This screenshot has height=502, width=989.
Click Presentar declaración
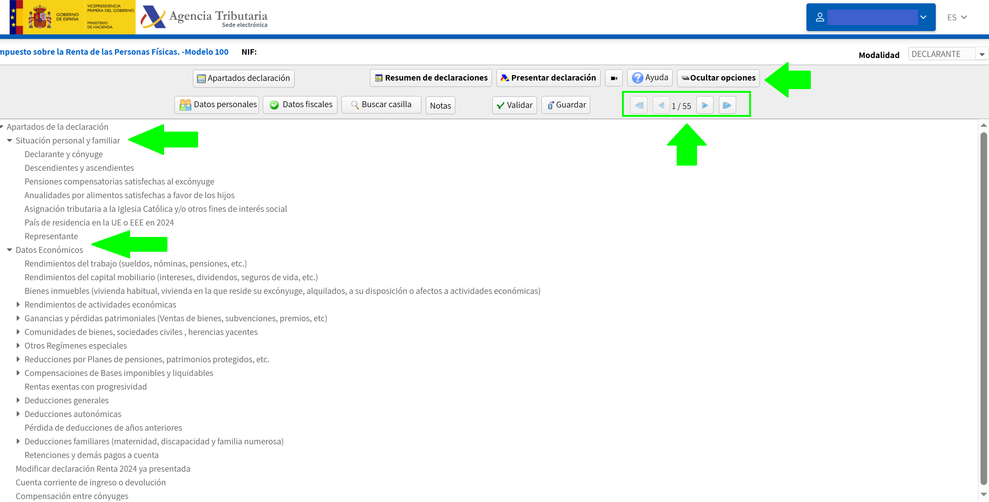coord(548,77)
